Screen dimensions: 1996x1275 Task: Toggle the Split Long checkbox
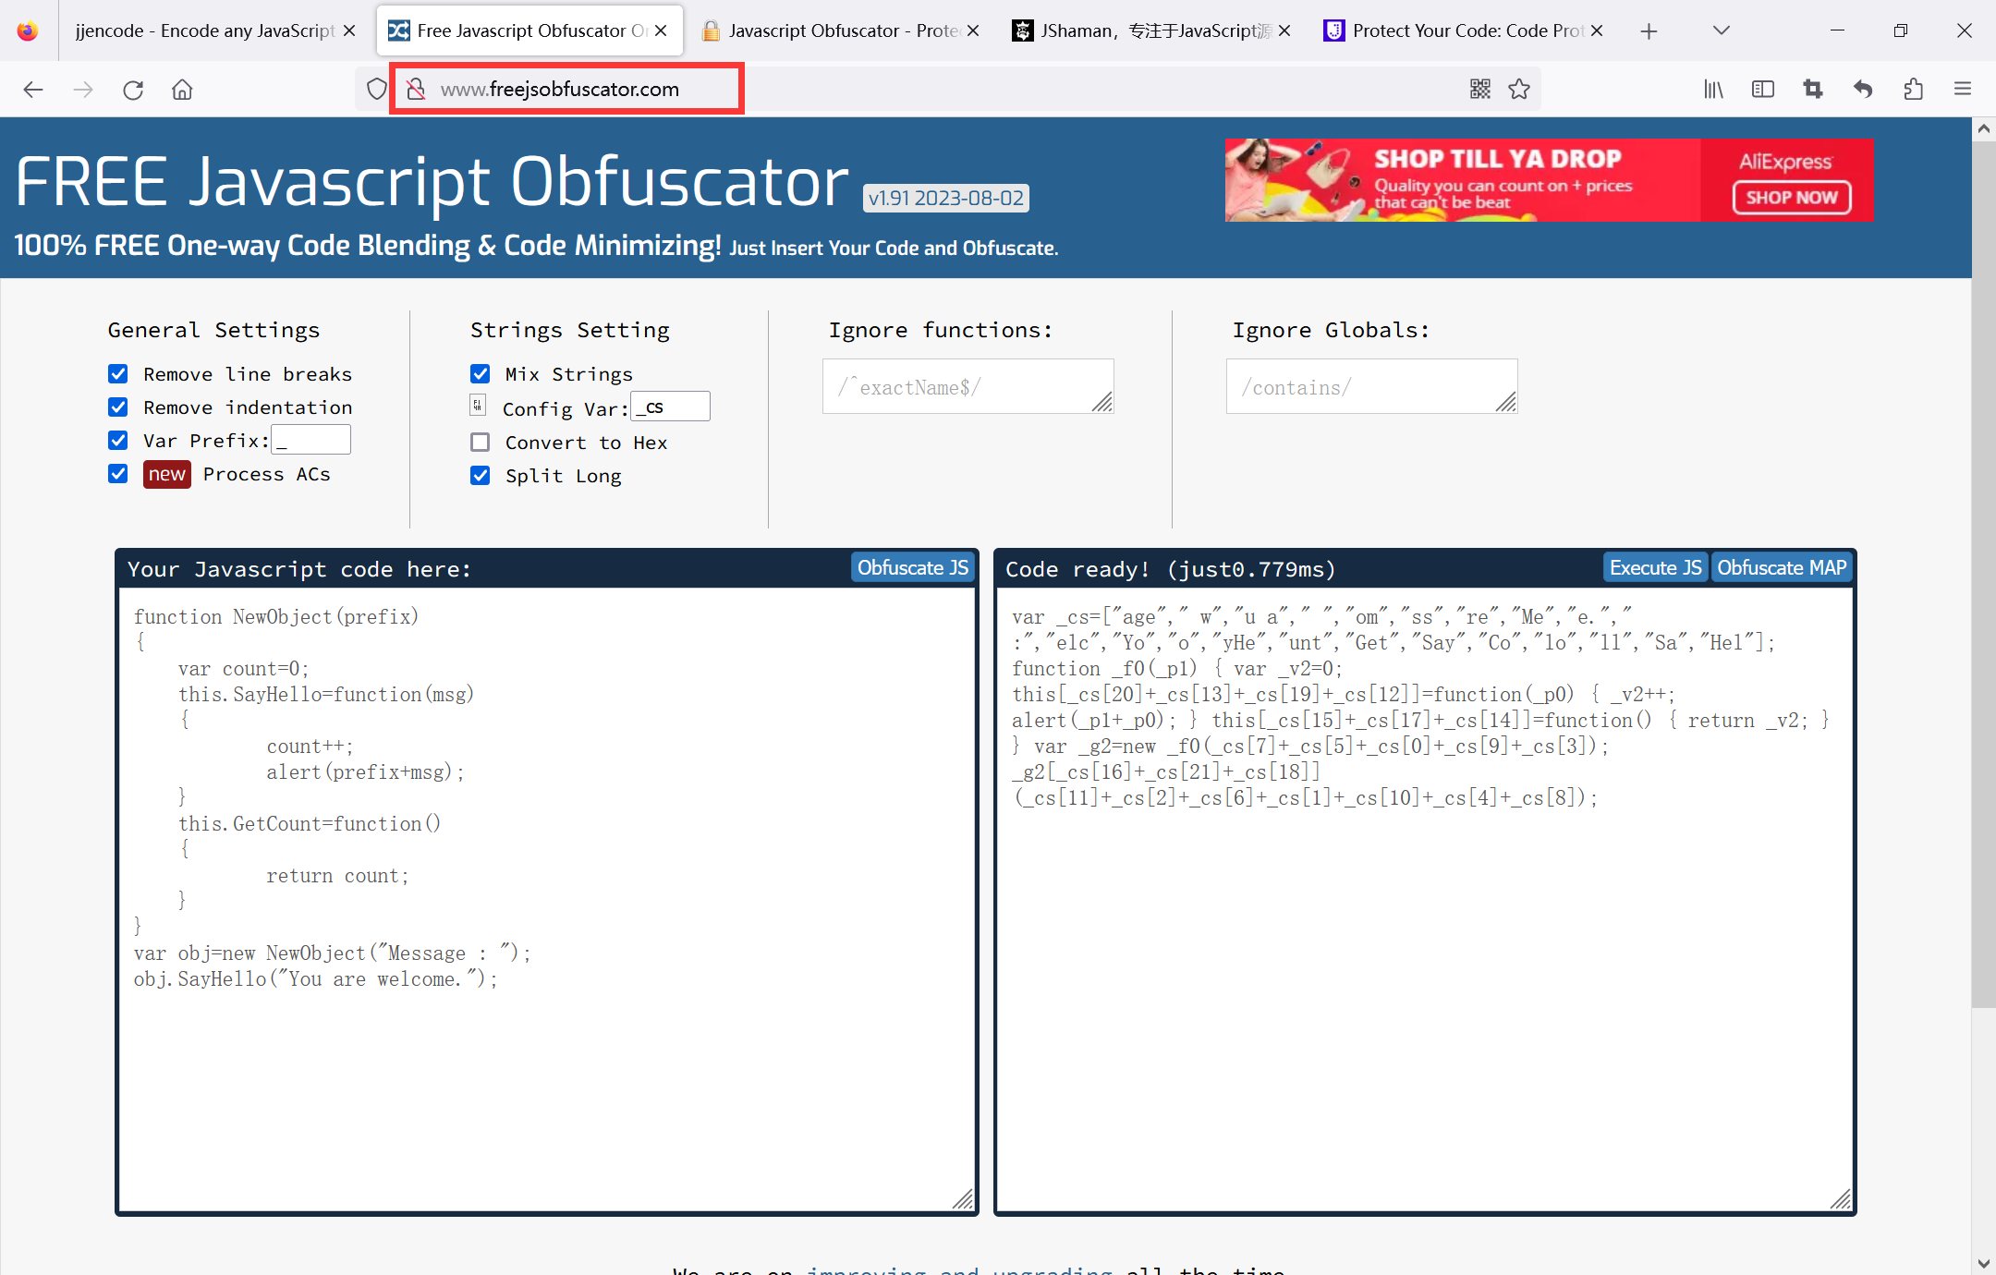481,476
